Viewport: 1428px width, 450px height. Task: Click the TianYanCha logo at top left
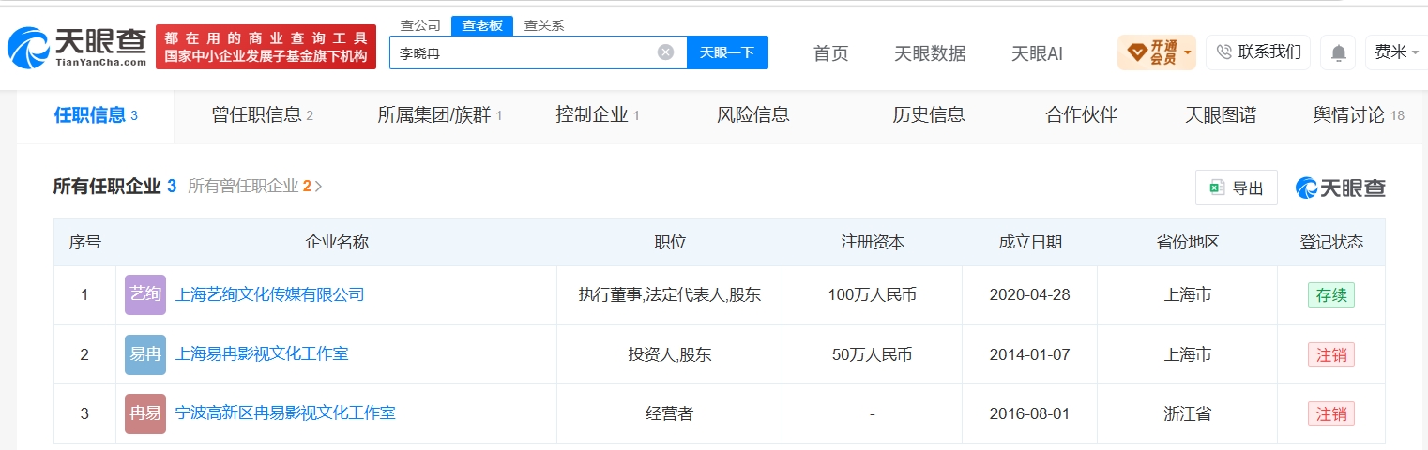point(77,47)
